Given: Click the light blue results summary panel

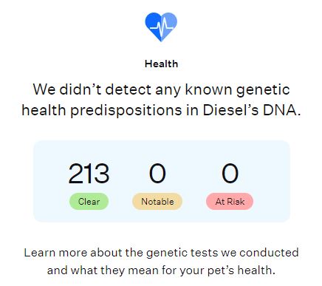Looking at the screenshot, I should point(162,181).
